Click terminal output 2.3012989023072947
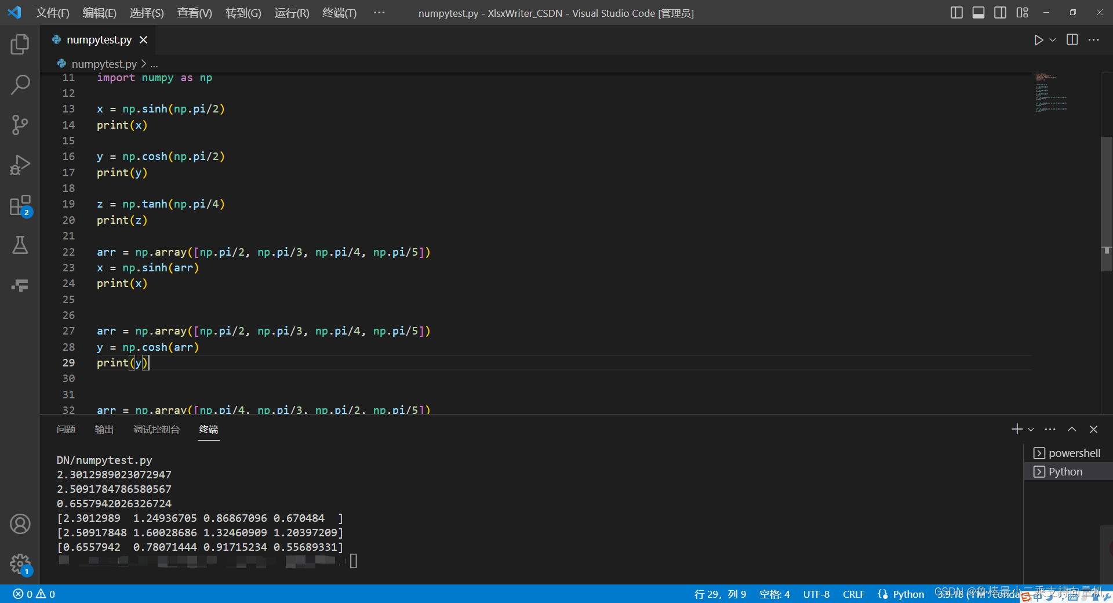 [x=114, y=475]
